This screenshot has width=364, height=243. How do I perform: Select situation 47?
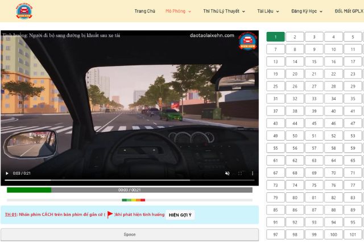click(353, 123)
